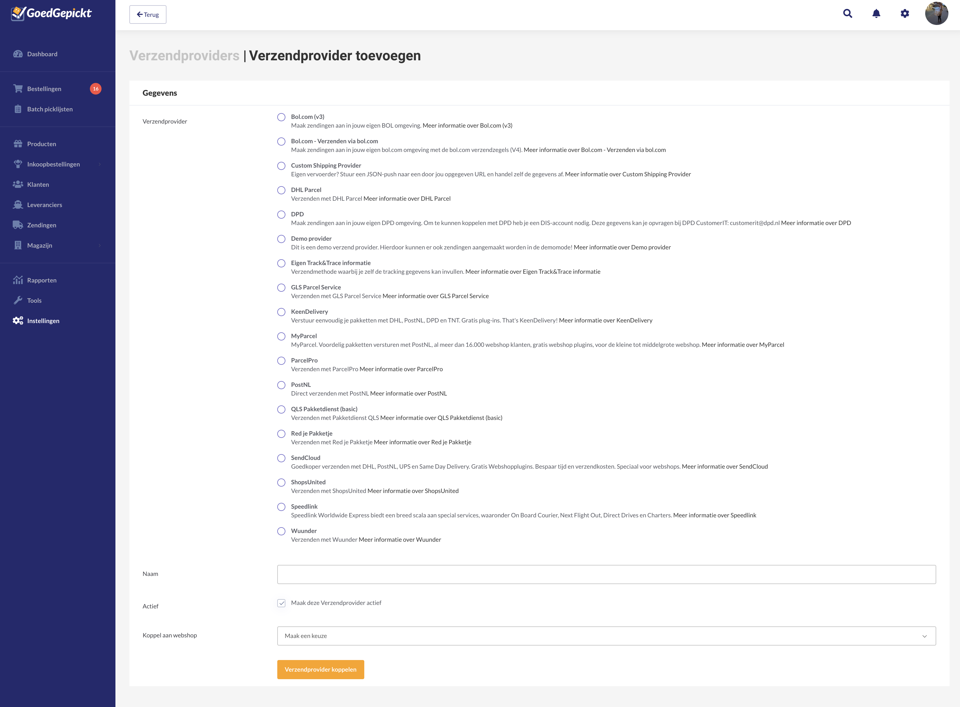Select the Speedlink radio button
Image resolution: width=960 pixels, height=707 pixels.
pyautogui.click(x=281, y=507)
